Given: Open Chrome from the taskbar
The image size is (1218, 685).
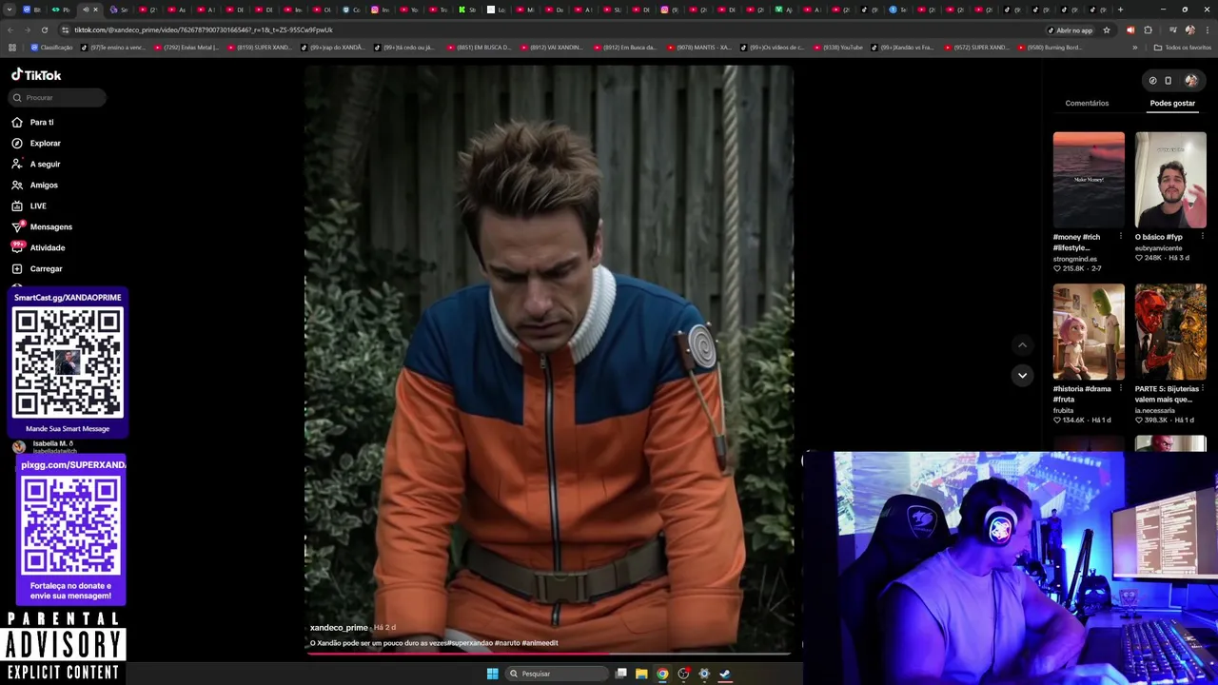Looking at the screenshot, I should click(x=662, y=674).
